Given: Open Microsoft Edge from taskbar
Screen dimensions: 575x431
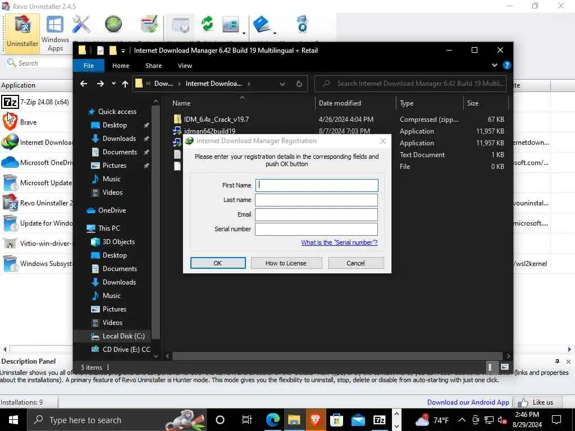Looking at the screenshot, I should [272, 420].
